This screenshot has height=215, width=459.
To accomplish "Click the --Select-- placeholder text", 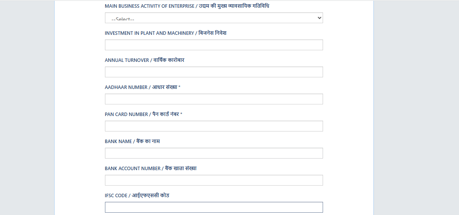I will tap(123, 19).
